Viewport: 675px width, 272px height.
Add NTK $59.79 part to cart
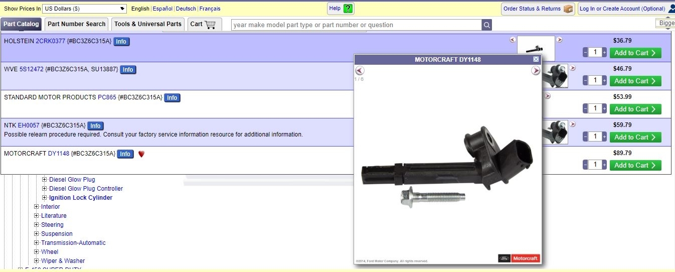click(x=635, y=137)
